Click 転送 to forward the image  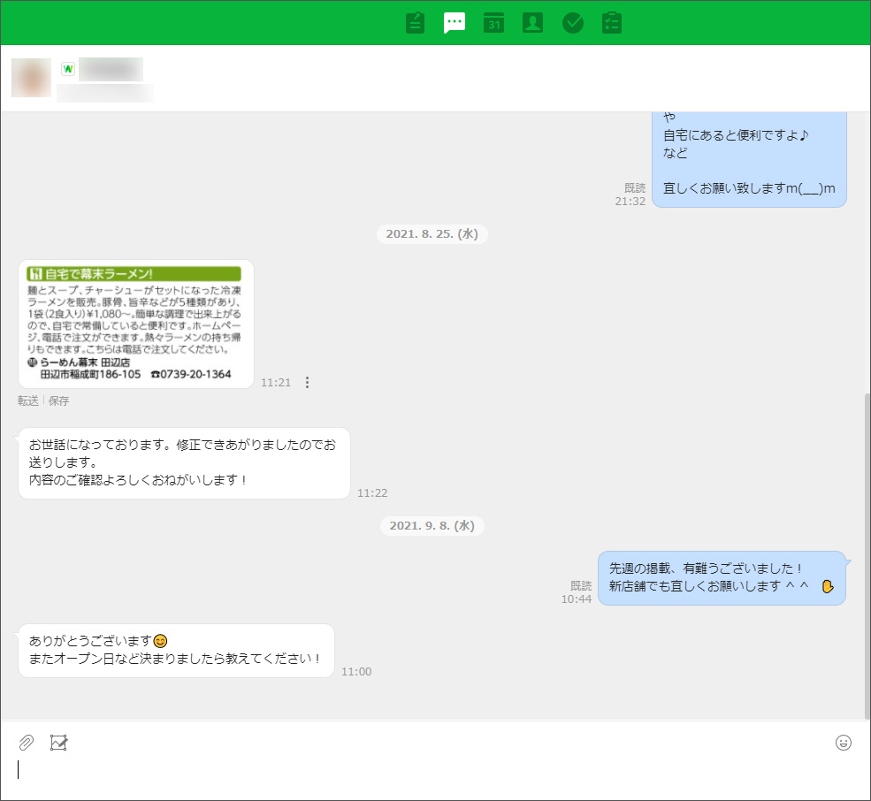28,401
